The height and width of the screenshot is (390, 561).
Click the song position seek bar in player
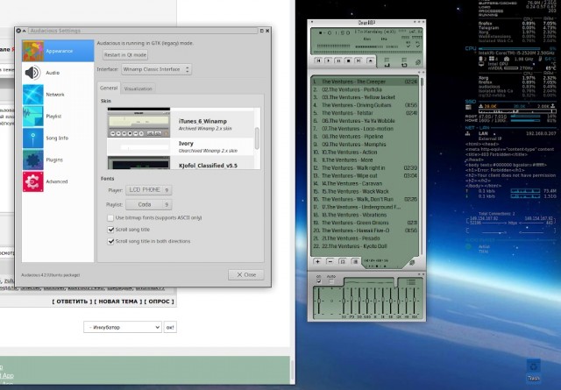[x=367, y=52]
